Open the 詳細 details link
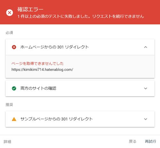The image size is (160, 148). 7,142
